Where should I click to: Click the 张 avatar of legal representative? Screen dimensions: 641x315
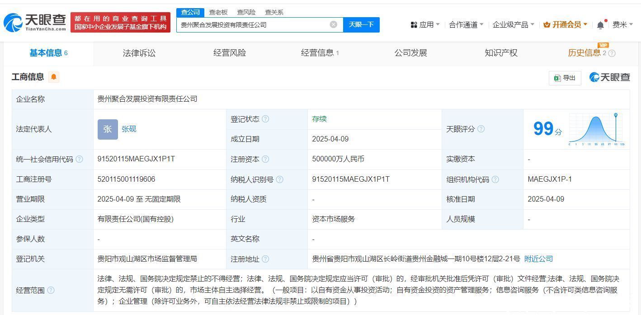tap(108, 129)
